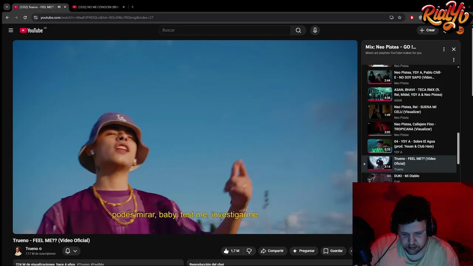Click the Preguntar button
Image resolution: width=473 pixels, height=266 pixels.
[304, 251]
